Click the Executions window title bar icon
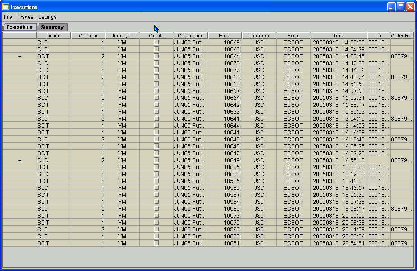 [6, 7]
